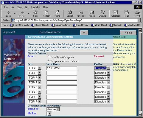Select 'Use ports selected below' radio button
The image size is (143, 118).
[x=49, y=61]
